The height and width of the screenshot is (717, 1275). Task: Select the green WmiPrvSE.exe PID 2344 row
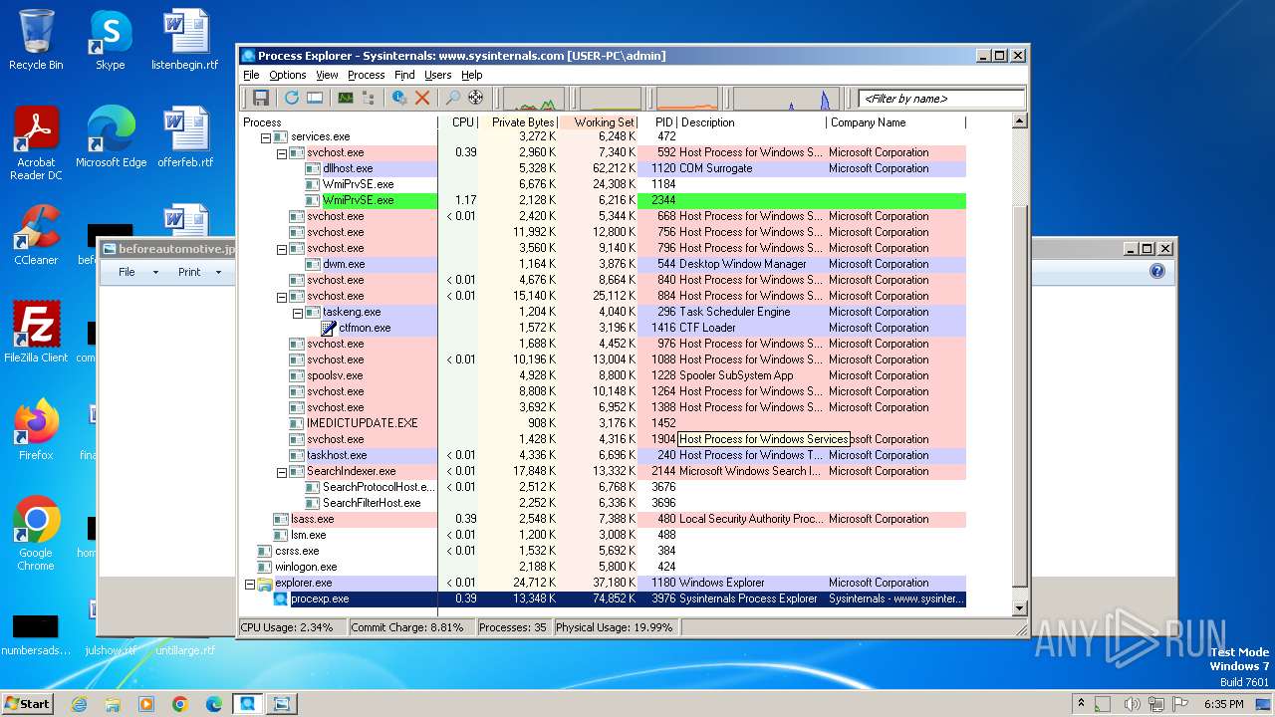pos(603,200)
